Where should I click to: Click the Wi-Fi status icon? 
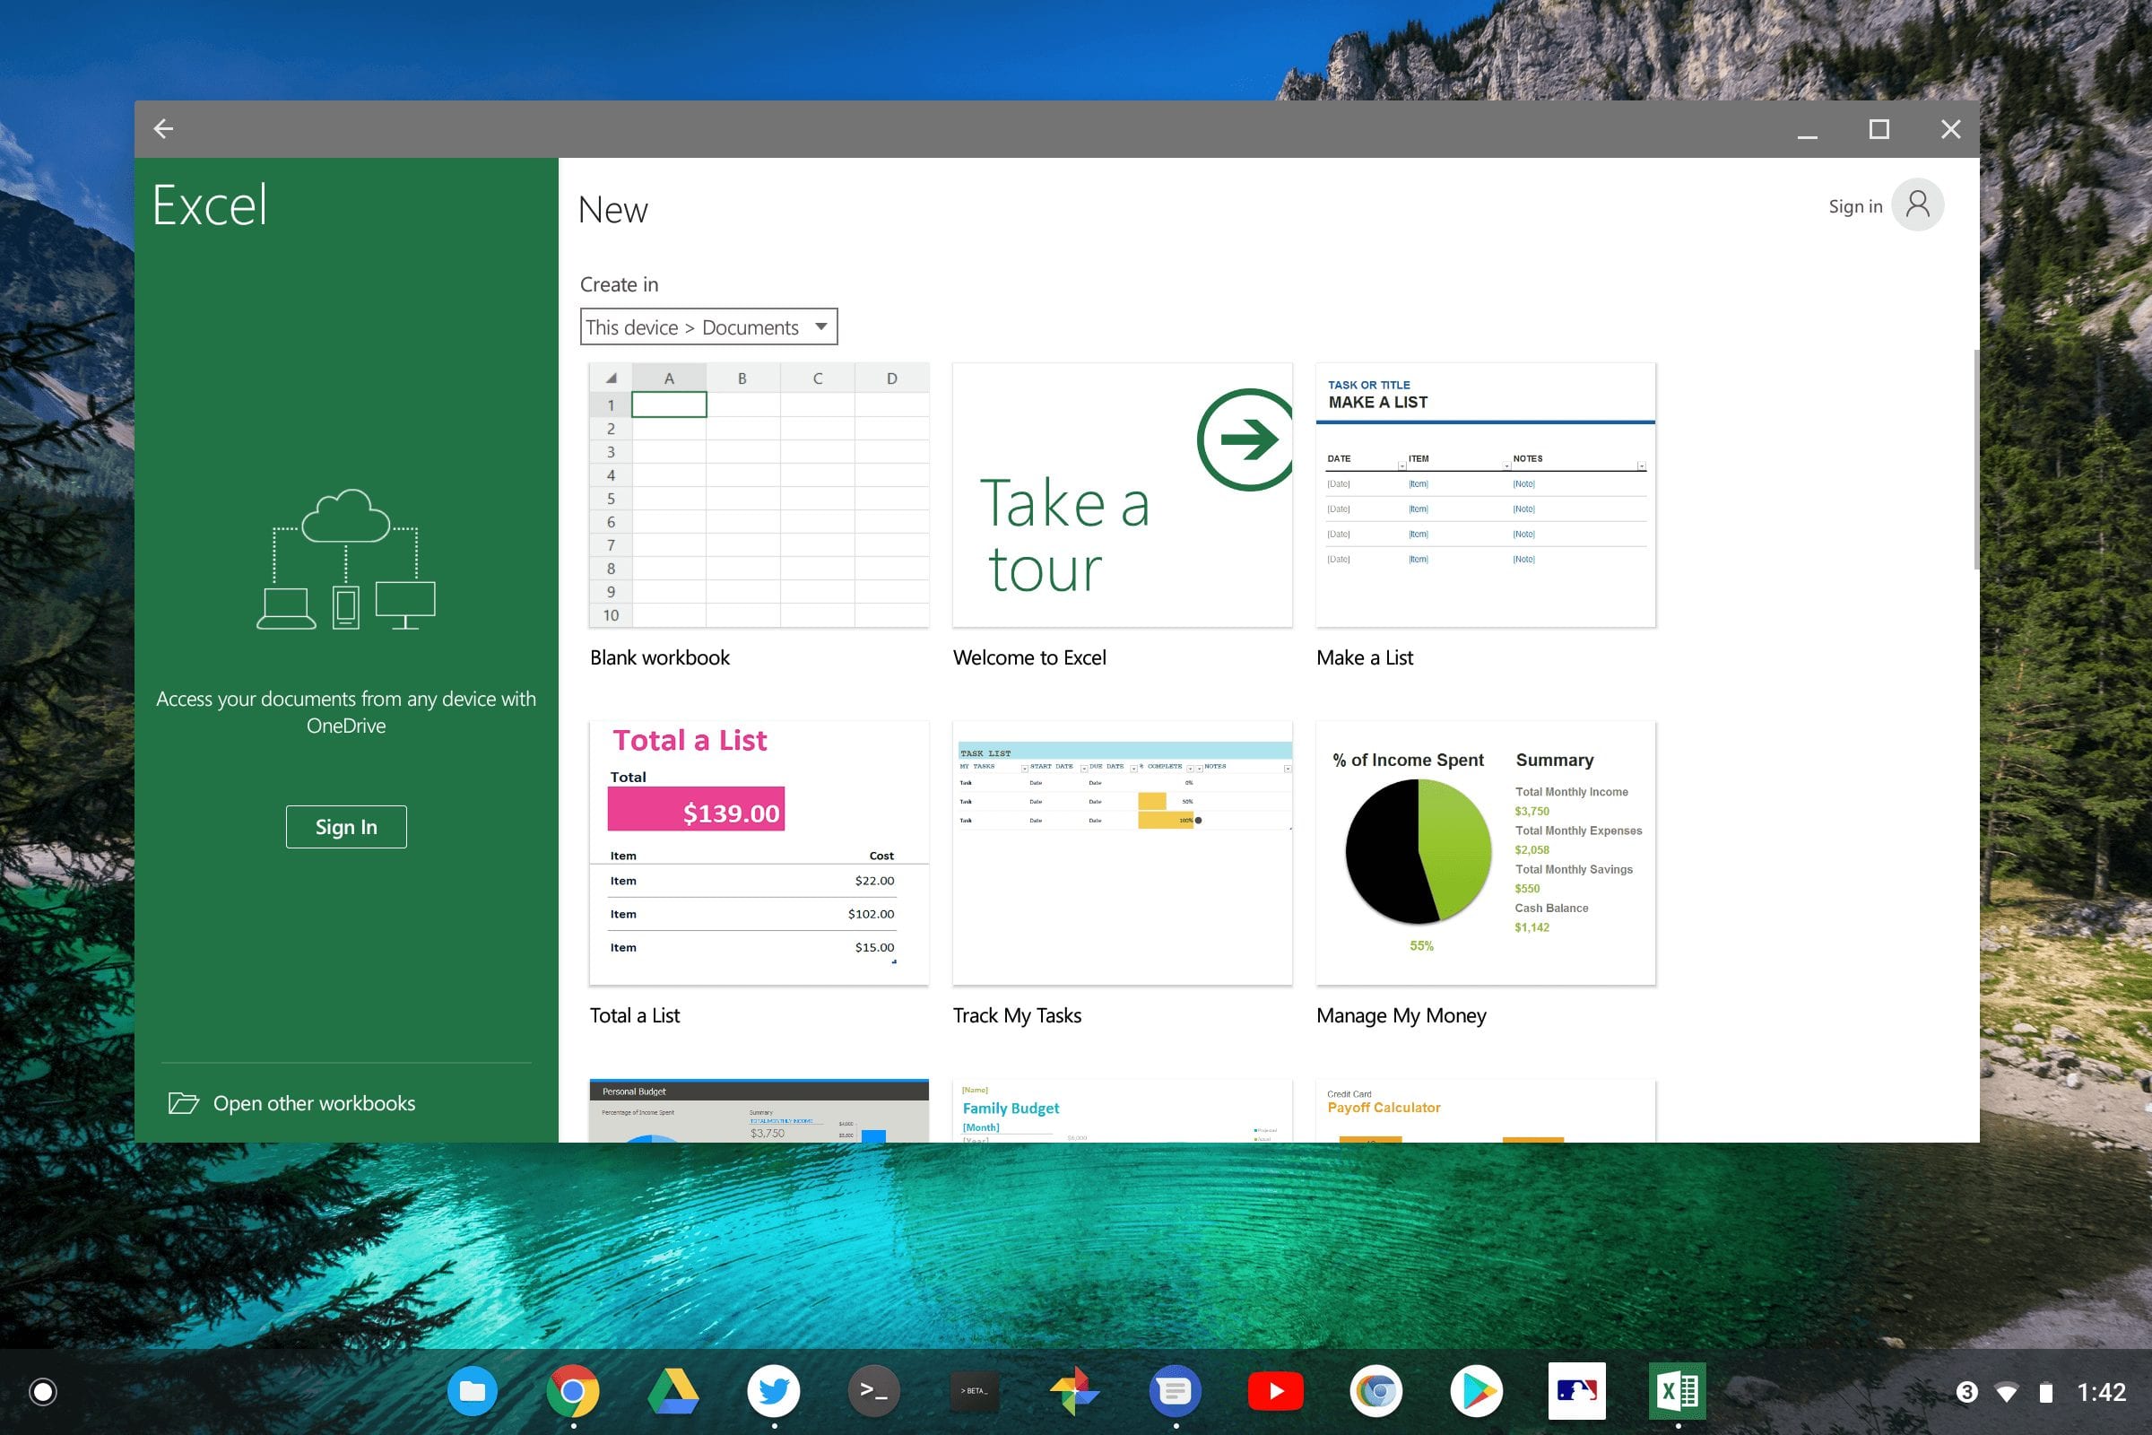point(2007,1393)
